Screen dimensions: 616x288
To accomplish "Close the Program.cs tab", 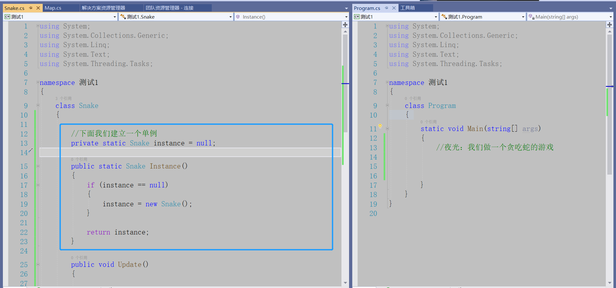I will [394, 8].
